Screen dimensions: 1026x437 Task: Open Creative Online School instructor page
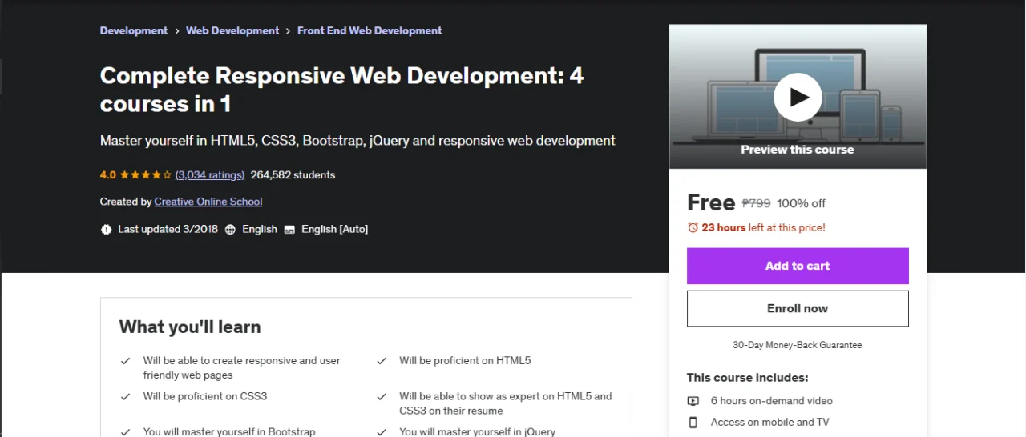click(x=208, y=202)
